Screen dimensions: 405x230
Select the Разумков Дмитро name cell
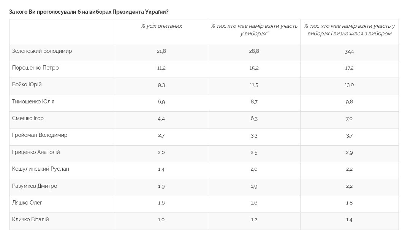pyautogui.click(x=35, y=186)
